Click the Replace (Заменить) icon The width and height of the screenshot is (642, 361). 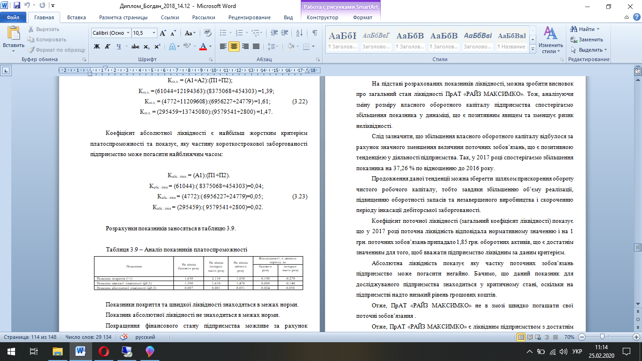point(574,39)
